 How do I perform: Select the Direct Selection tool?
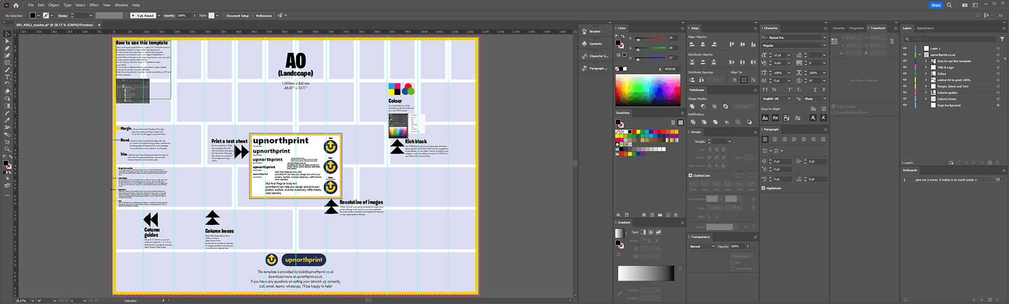7,41
